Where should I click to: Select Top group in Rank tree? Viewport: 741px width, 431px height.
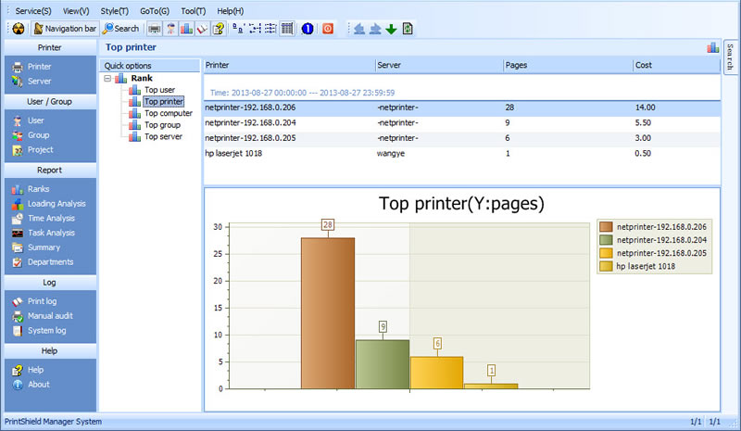162,125
